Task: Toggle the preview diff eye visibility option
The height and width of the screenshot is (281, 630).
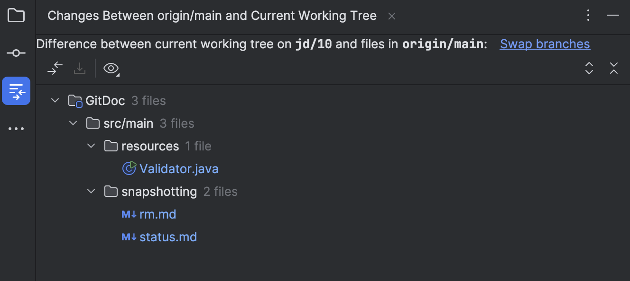Action: [111, 68]
